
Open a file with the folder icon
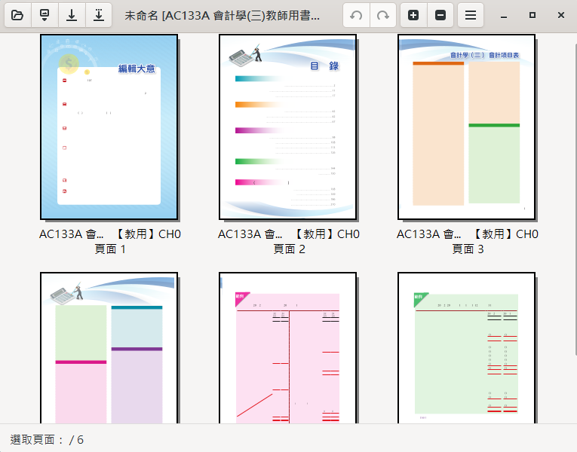click(x=17, y=15)
